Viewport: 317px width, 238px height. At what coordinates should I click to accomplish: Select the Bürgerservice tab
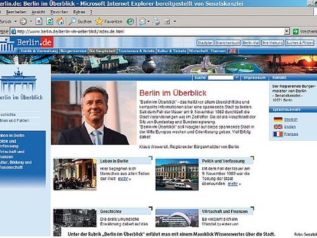[x=73, y=51]
